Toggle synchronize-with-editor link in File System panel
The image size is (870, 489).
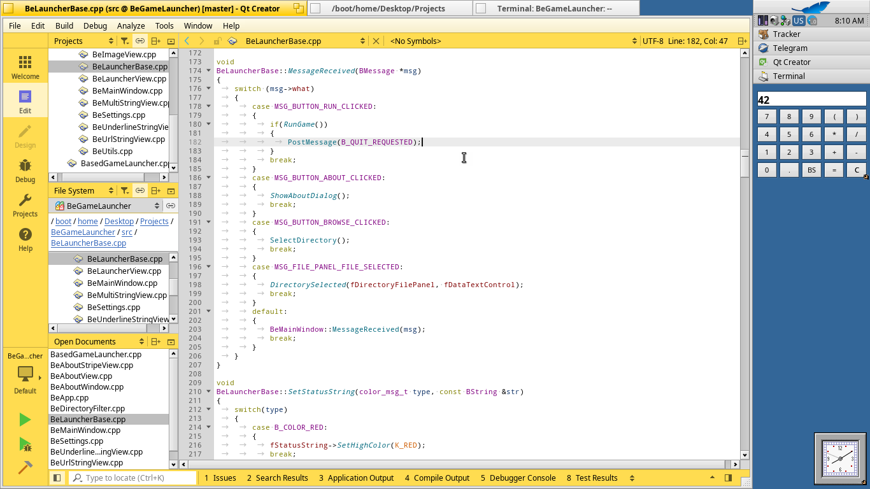[x=140, y=190]
